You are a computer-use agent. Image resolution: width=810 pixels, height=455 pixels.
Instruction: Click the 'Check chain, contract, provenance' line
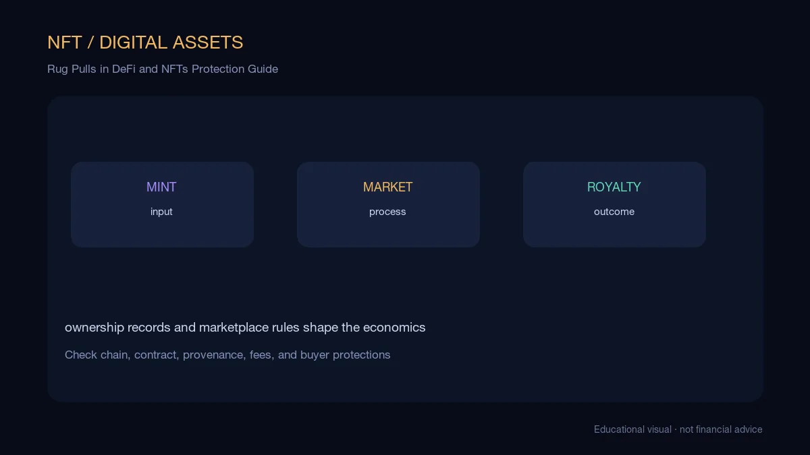coord(227,355)
